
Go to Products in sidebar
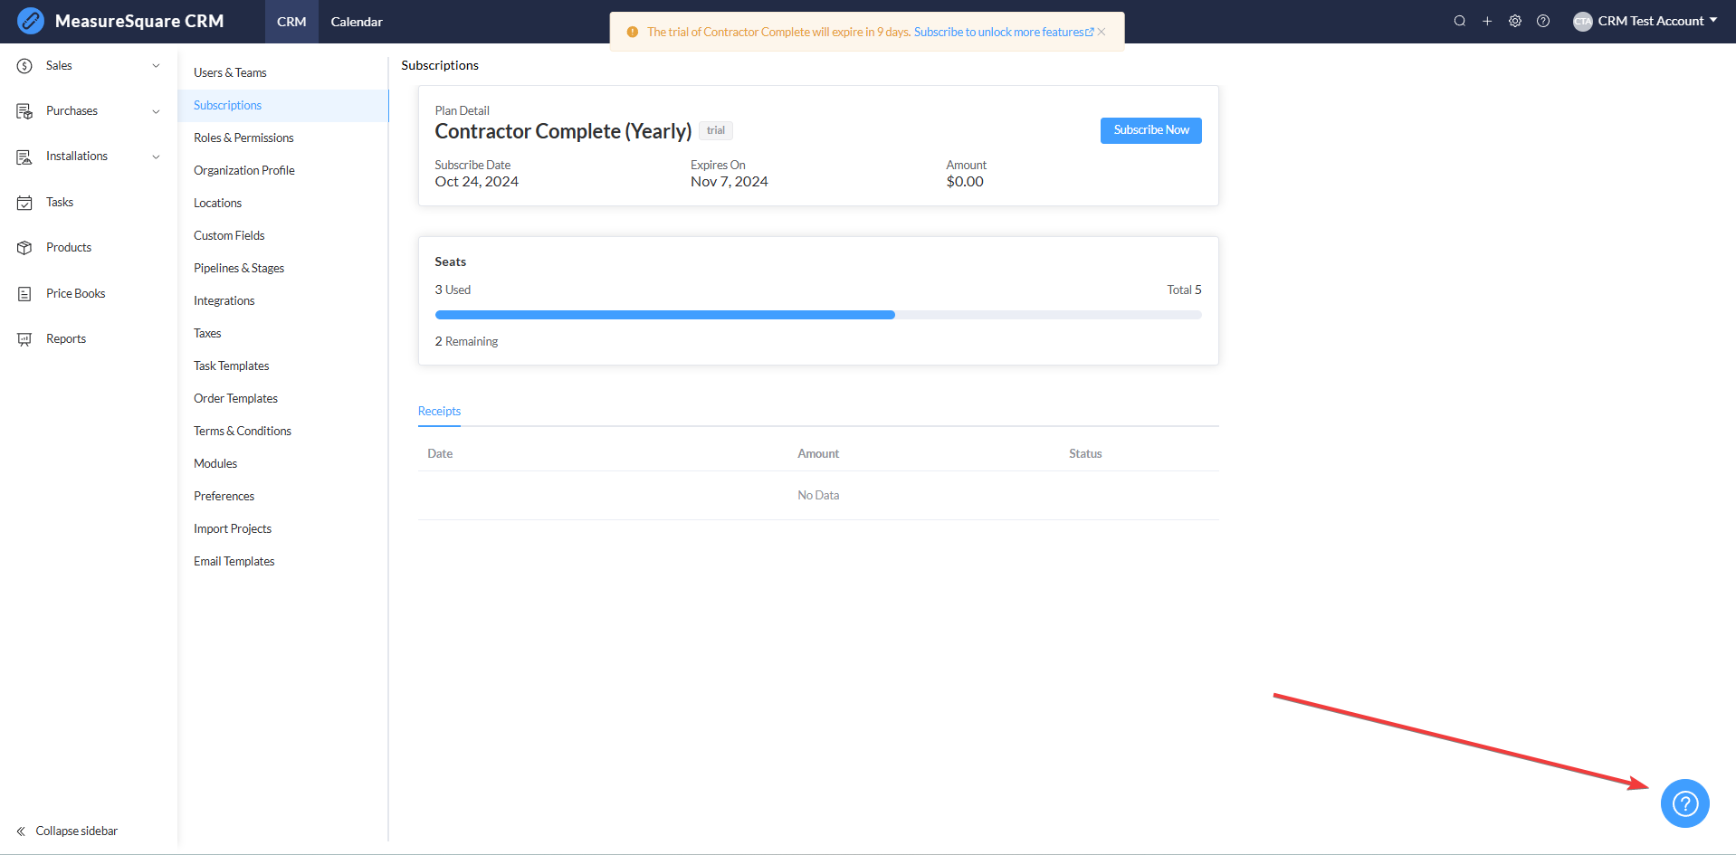89,248
